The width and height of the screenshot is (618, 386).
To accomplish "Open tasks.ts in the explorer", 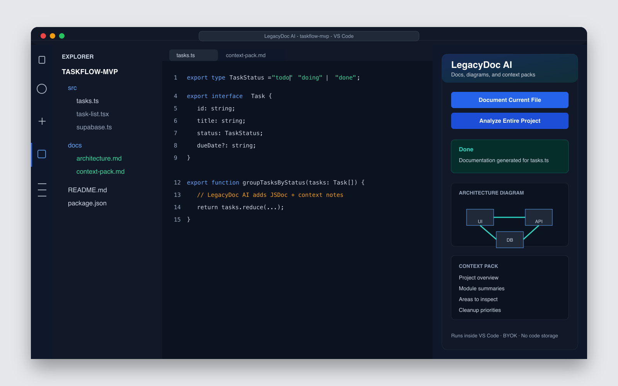I will point(87,101).
